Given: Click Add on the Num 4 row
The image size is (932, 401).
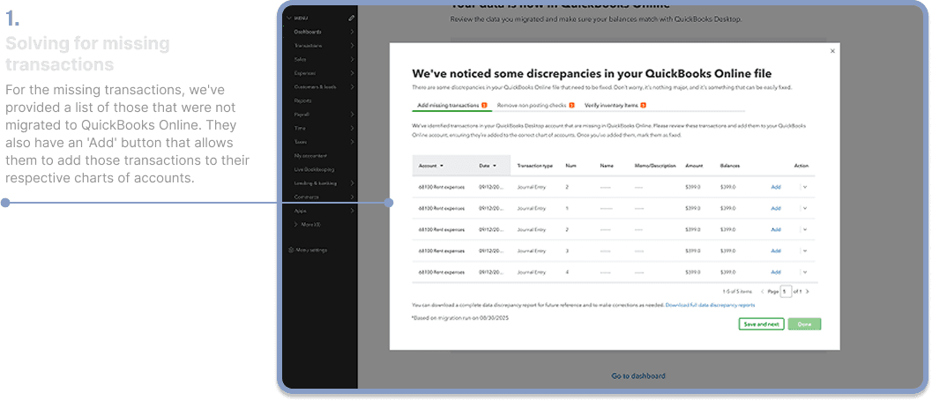Looking at the screenshot, I should pyautogui.click(x=776, y=272).
